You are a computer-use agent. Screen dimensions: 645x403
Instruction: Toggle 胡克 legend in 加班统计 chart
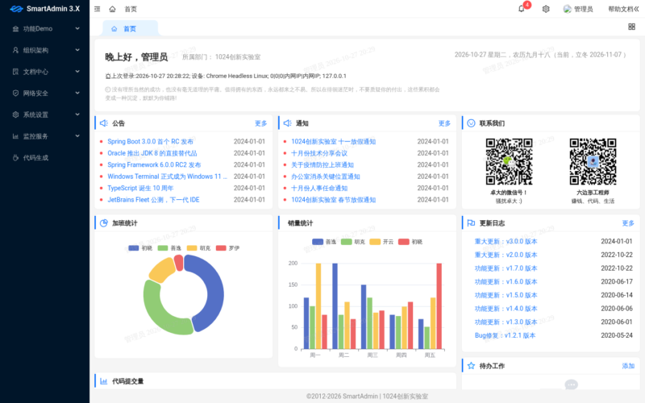point(198,248)
